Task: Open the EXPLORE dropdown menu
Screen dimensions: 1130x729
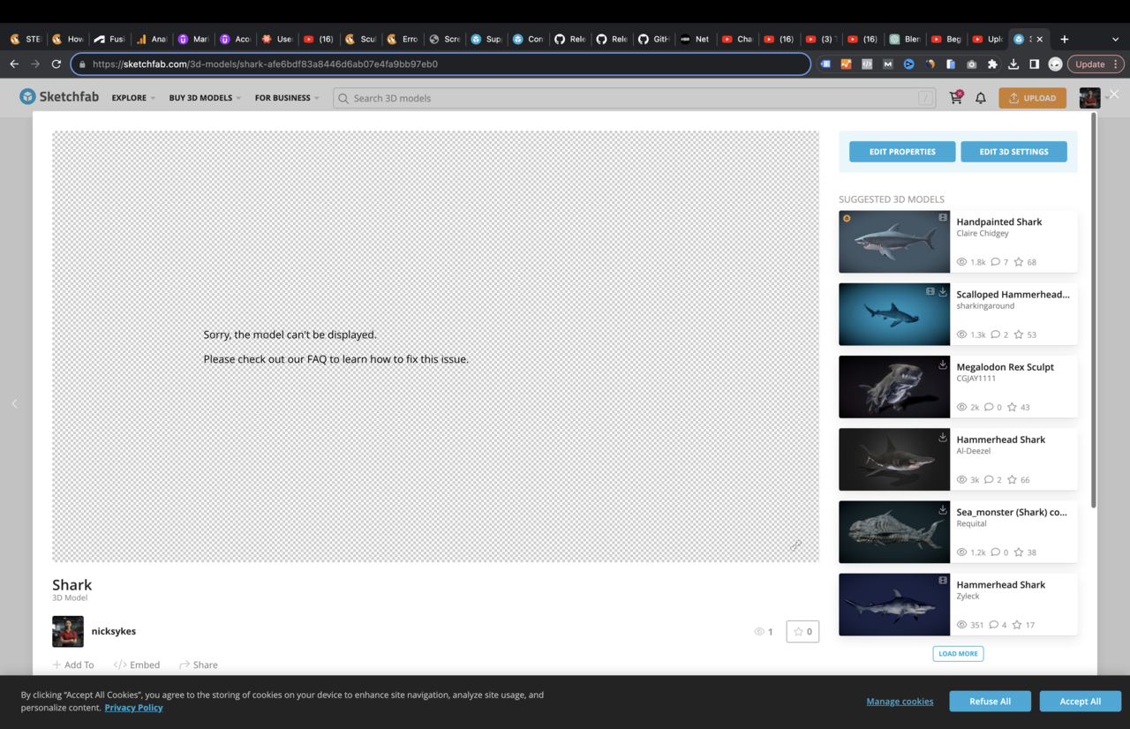Action: coord(131,98)
